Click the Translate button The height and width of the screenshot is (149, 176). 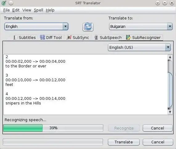pyautogui.click(x=124, y=142)
